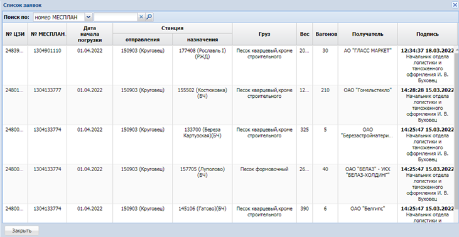Click destination 157705 (Луполово) (БЧ)
This screenshot has height=237, width=459.
202,172
